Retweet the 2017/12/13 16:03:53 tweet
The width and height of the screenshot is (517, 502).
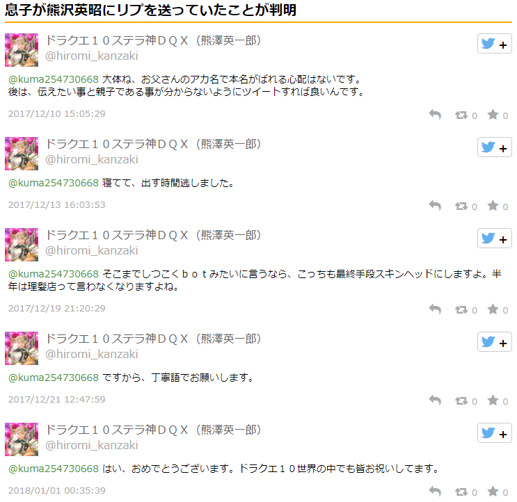coord(461,206)
